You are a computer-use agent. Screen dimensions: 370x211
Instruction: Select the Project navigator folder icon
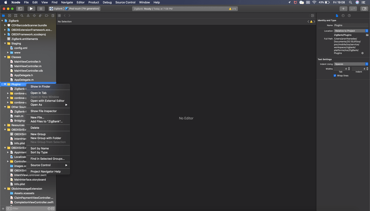pos(3,16)
